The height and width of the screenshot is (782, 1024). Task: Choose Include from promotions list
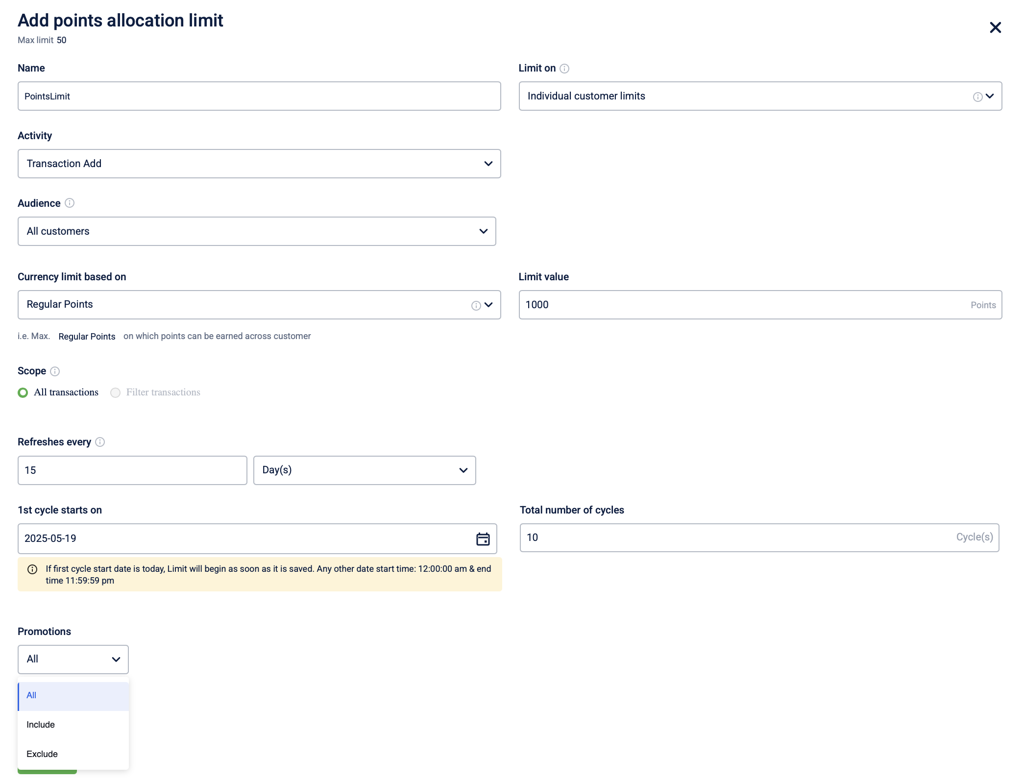point(41,725)
